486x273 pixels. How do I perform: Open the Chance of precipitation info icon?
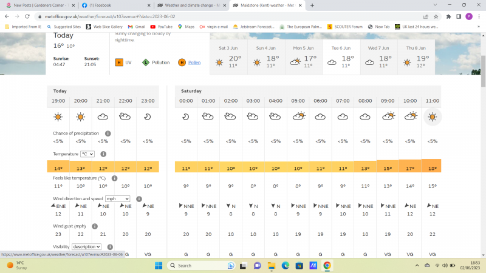tap(108, 133)
